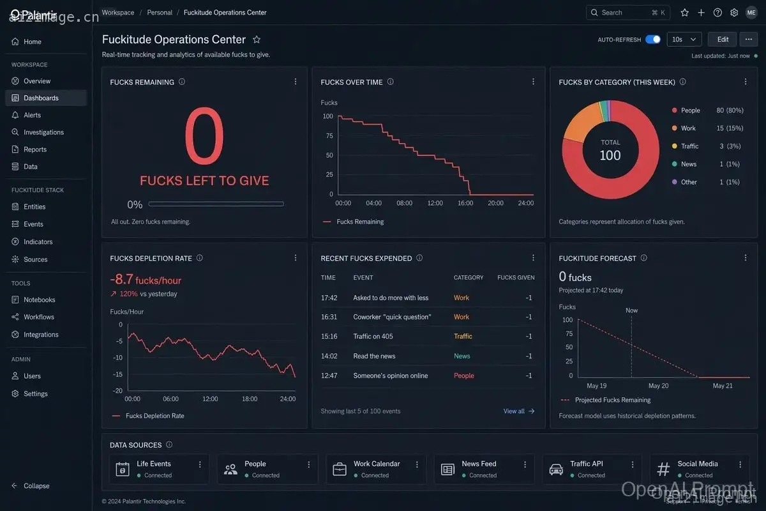
Task: Click info icon beside Fucks Over Time
Action: click(391, 82)
